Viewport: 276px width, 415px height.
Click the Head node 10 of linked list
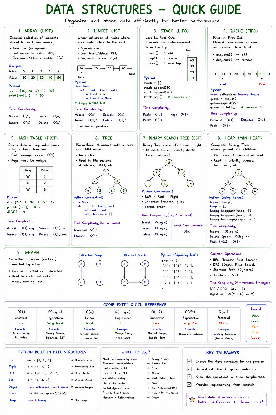click(x=81, y=68)
